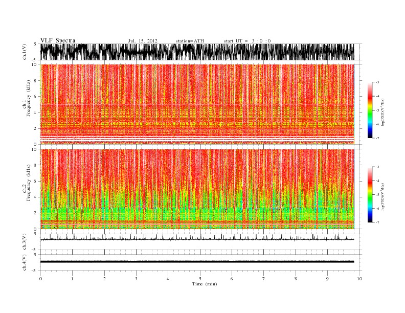Viewport: 405px width, 313px height.
Task: Click the "start UT = 3 :0 :0" text
Action: click(247, 41)
